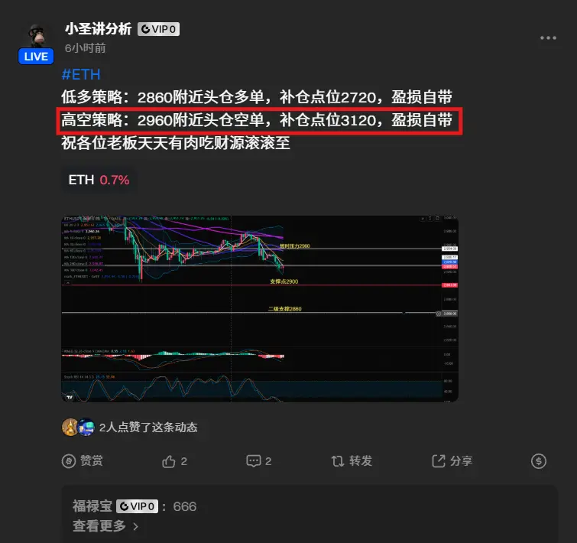This screenshot has height=543, width=577.
Task: Click the like thumbs-up icon
Action: coord(169,461)
